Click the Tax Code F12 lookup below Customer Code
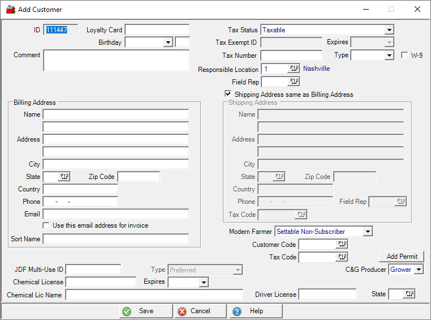The height and width of the screenshot is (320, 431). [x=342, y=257]
